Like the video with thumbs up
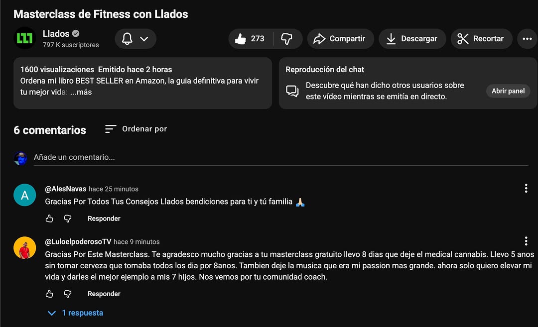 [x=251, y=39]
